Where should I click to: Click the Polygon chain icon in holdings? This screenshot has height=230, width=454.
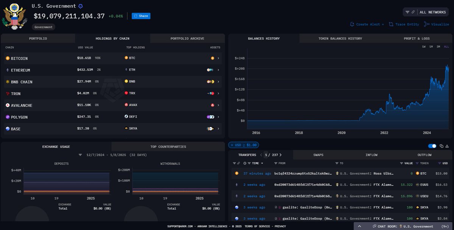(7, 117)
